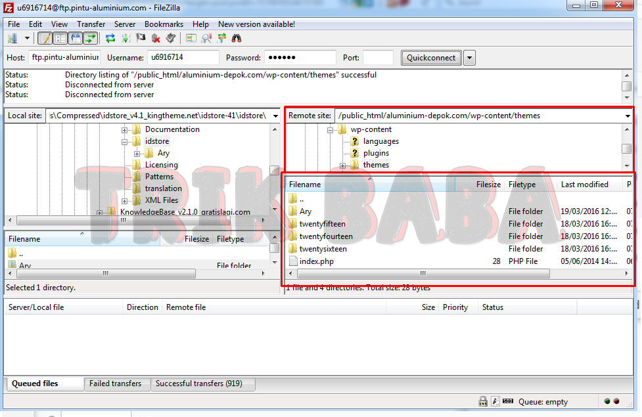Toggle the message log display
This screenshot has height=417, width=642.
click(x=45, y=38)
